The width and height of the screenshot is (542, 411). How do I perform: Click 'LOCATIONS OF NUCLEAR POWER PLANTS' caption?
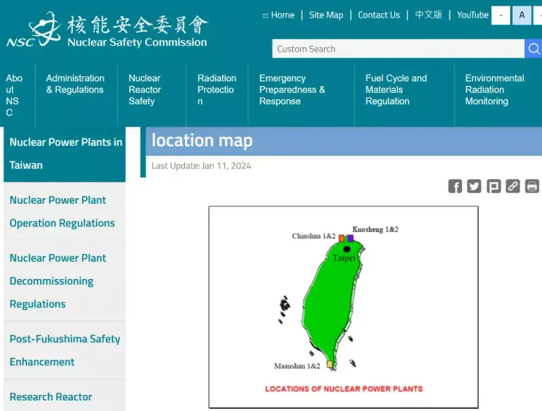click(x=344, y=389)
